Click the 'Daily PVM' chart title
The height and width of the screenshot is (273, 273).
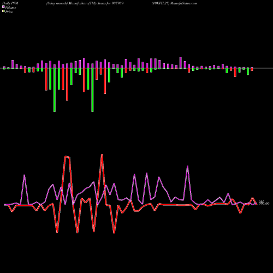(x=10, y=3)
